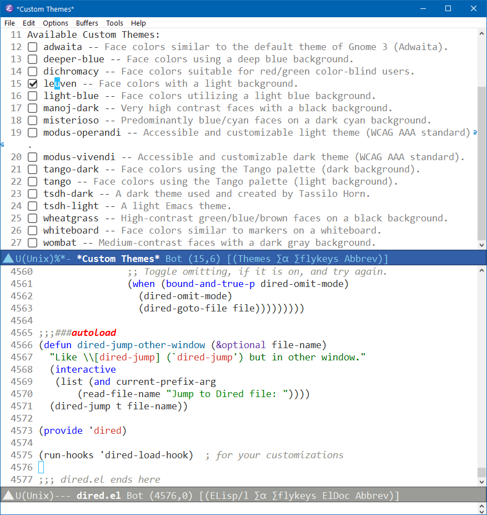Click the triangle icon in the dired.el mode line
This screenshot has width=487, height=515.
click(8, 496)
